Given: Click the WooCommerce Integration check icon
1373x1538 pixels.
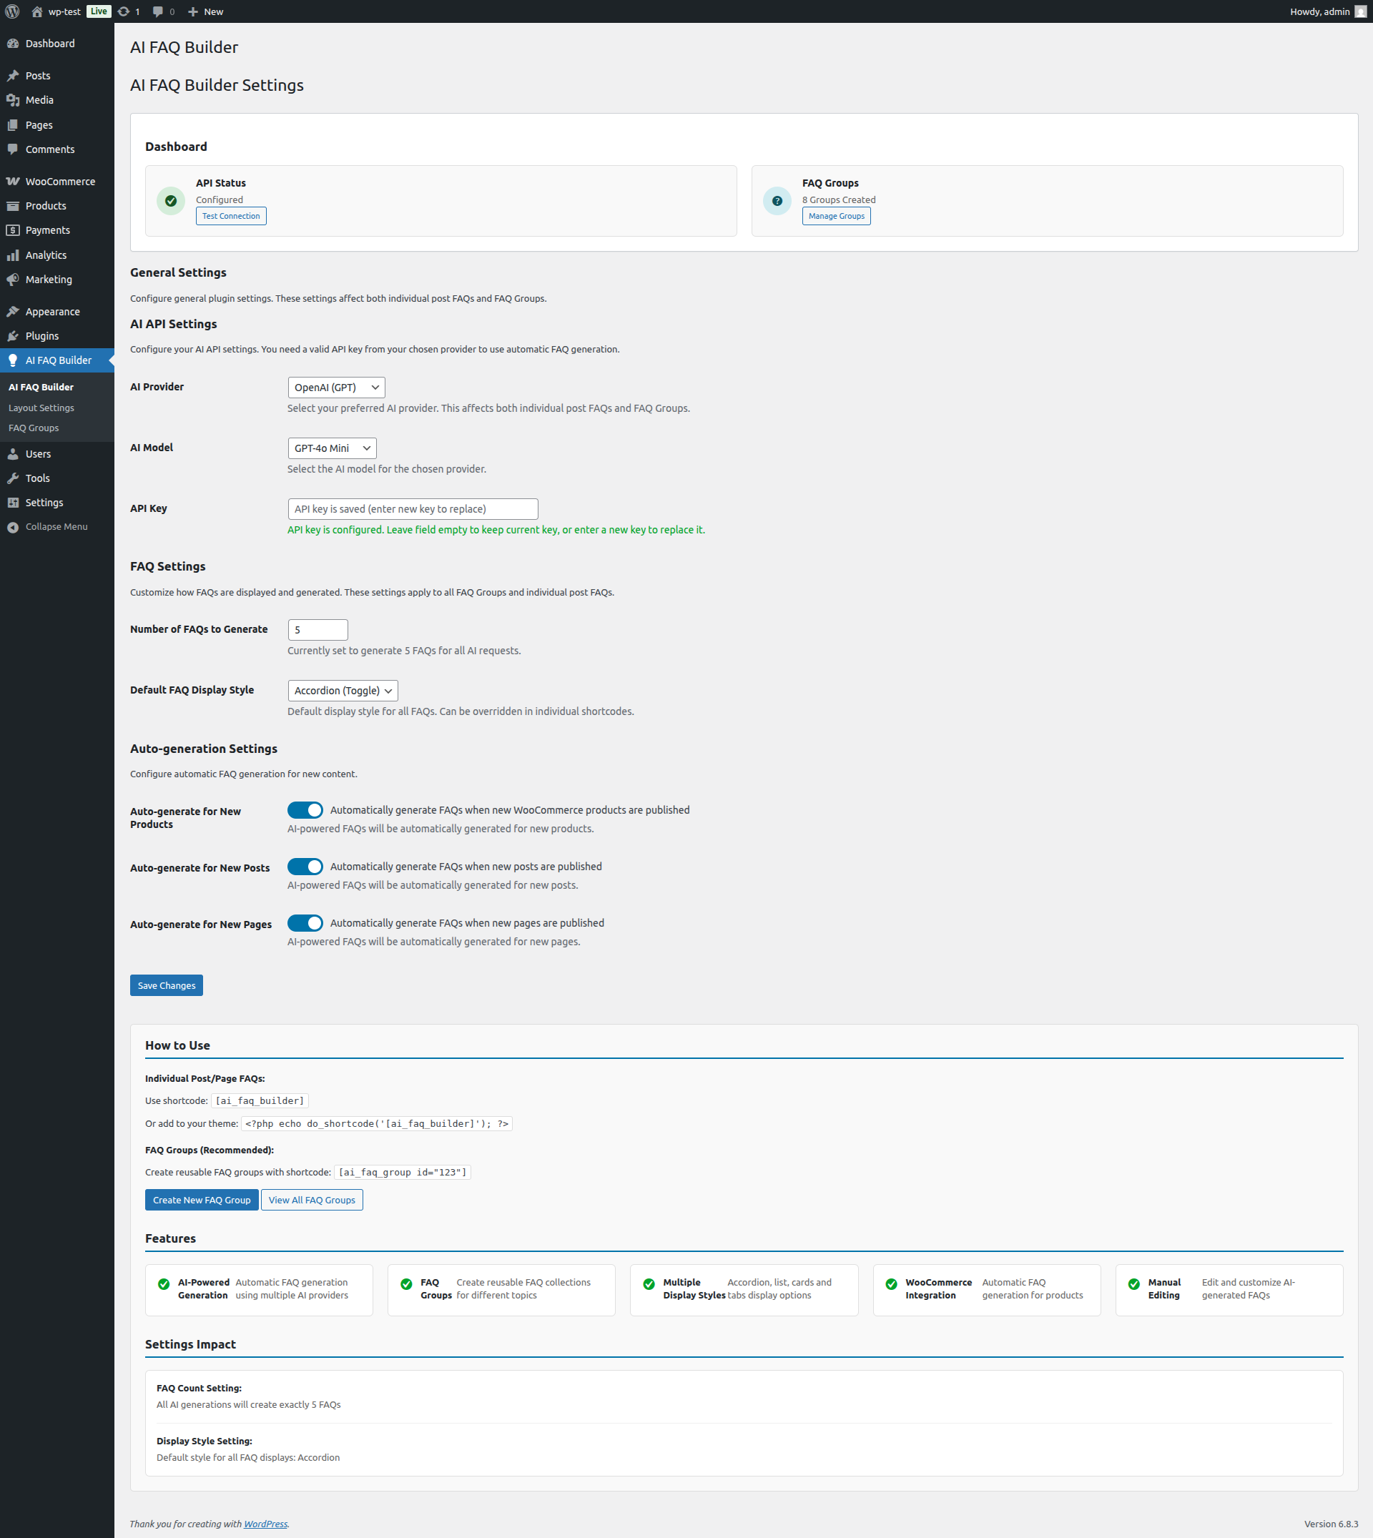Looking at the screenshot, I should [891, 1285].
